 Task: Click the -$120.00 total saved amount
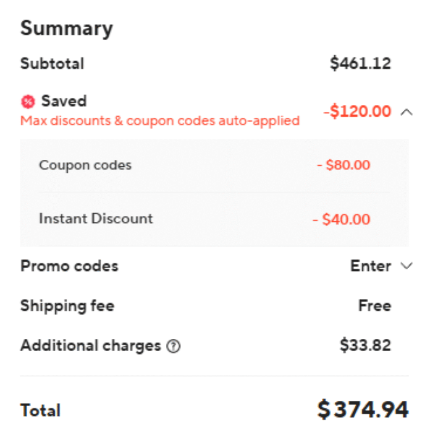pyautogui.click(x=357, y=112)
